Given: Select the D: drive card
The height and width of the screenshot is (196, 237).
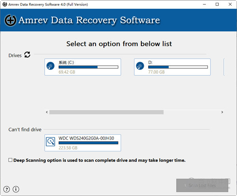Looking at the screenshot, I should coord(172,67).
